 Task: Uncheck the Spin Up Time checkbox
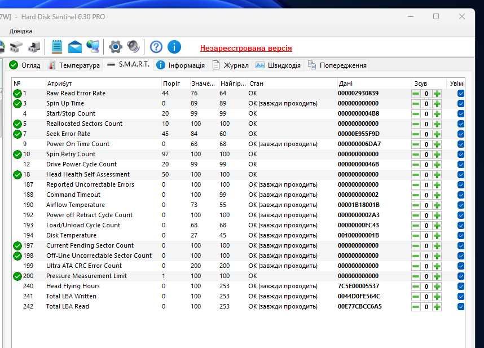pyautogui.click(x=461, y=104)
